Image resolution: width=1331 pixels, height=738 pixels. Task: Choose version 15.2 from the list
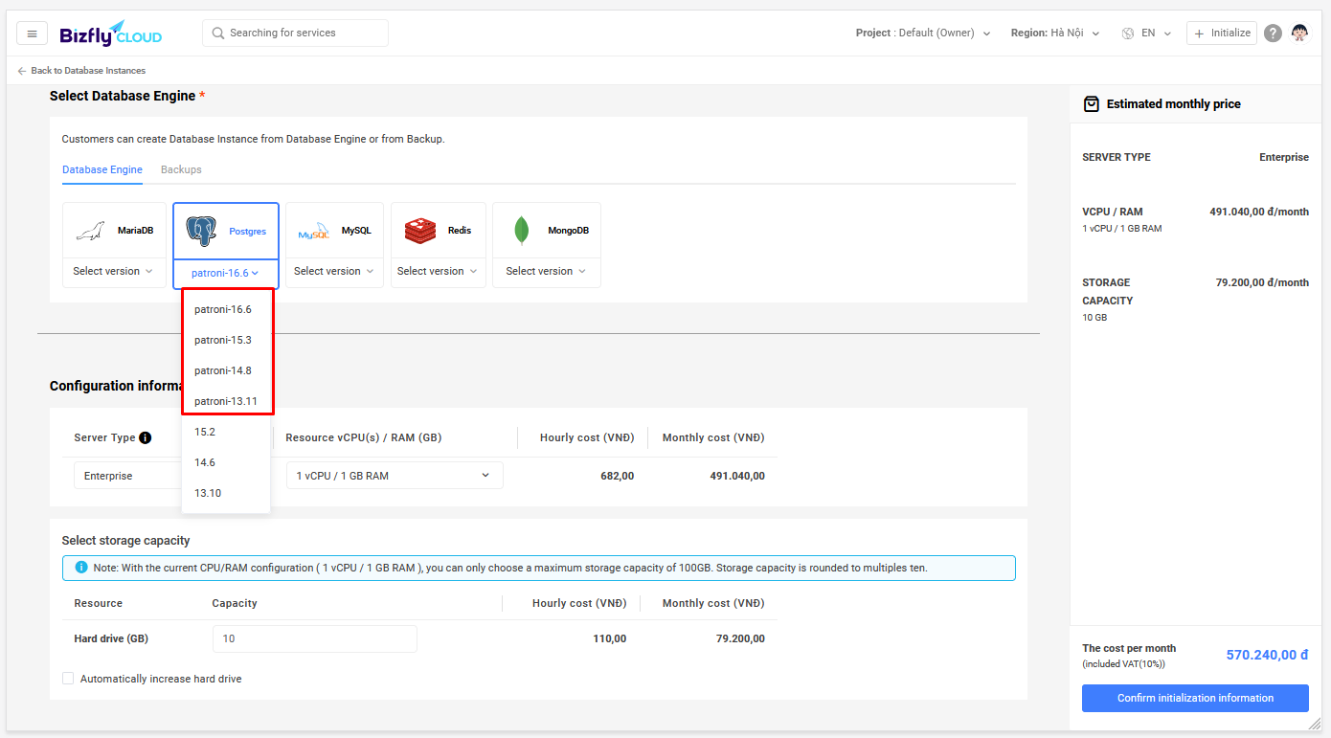coord(226,432)
